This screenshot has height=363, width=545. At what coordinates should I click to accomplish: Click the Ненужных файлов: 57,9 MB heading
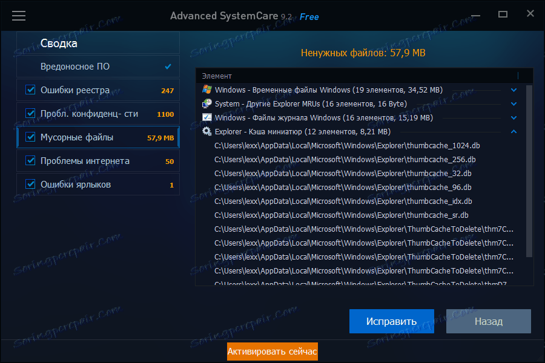pos(363,53)
